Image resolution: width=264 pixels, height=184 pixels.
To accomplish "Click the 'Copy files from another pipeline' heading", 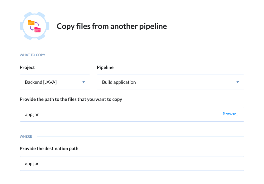I will pos(112,26).
